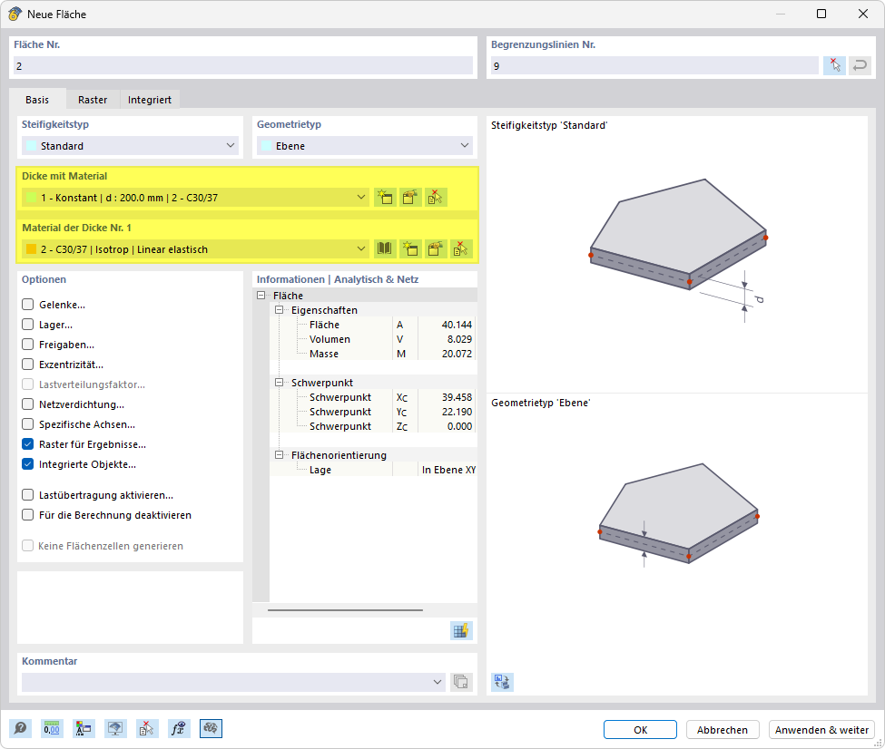Switch to the Basis tab
The image size is (885, 749).
click(37, 99)
